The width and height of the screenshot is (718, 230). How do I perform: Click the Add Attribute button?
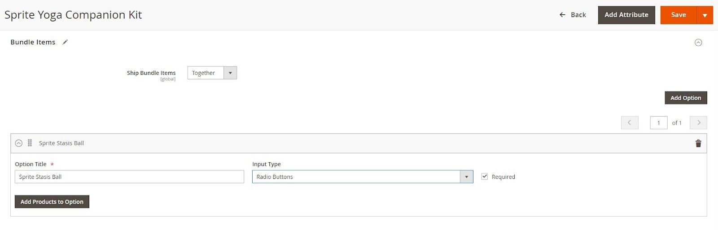[x=626, y=15]
